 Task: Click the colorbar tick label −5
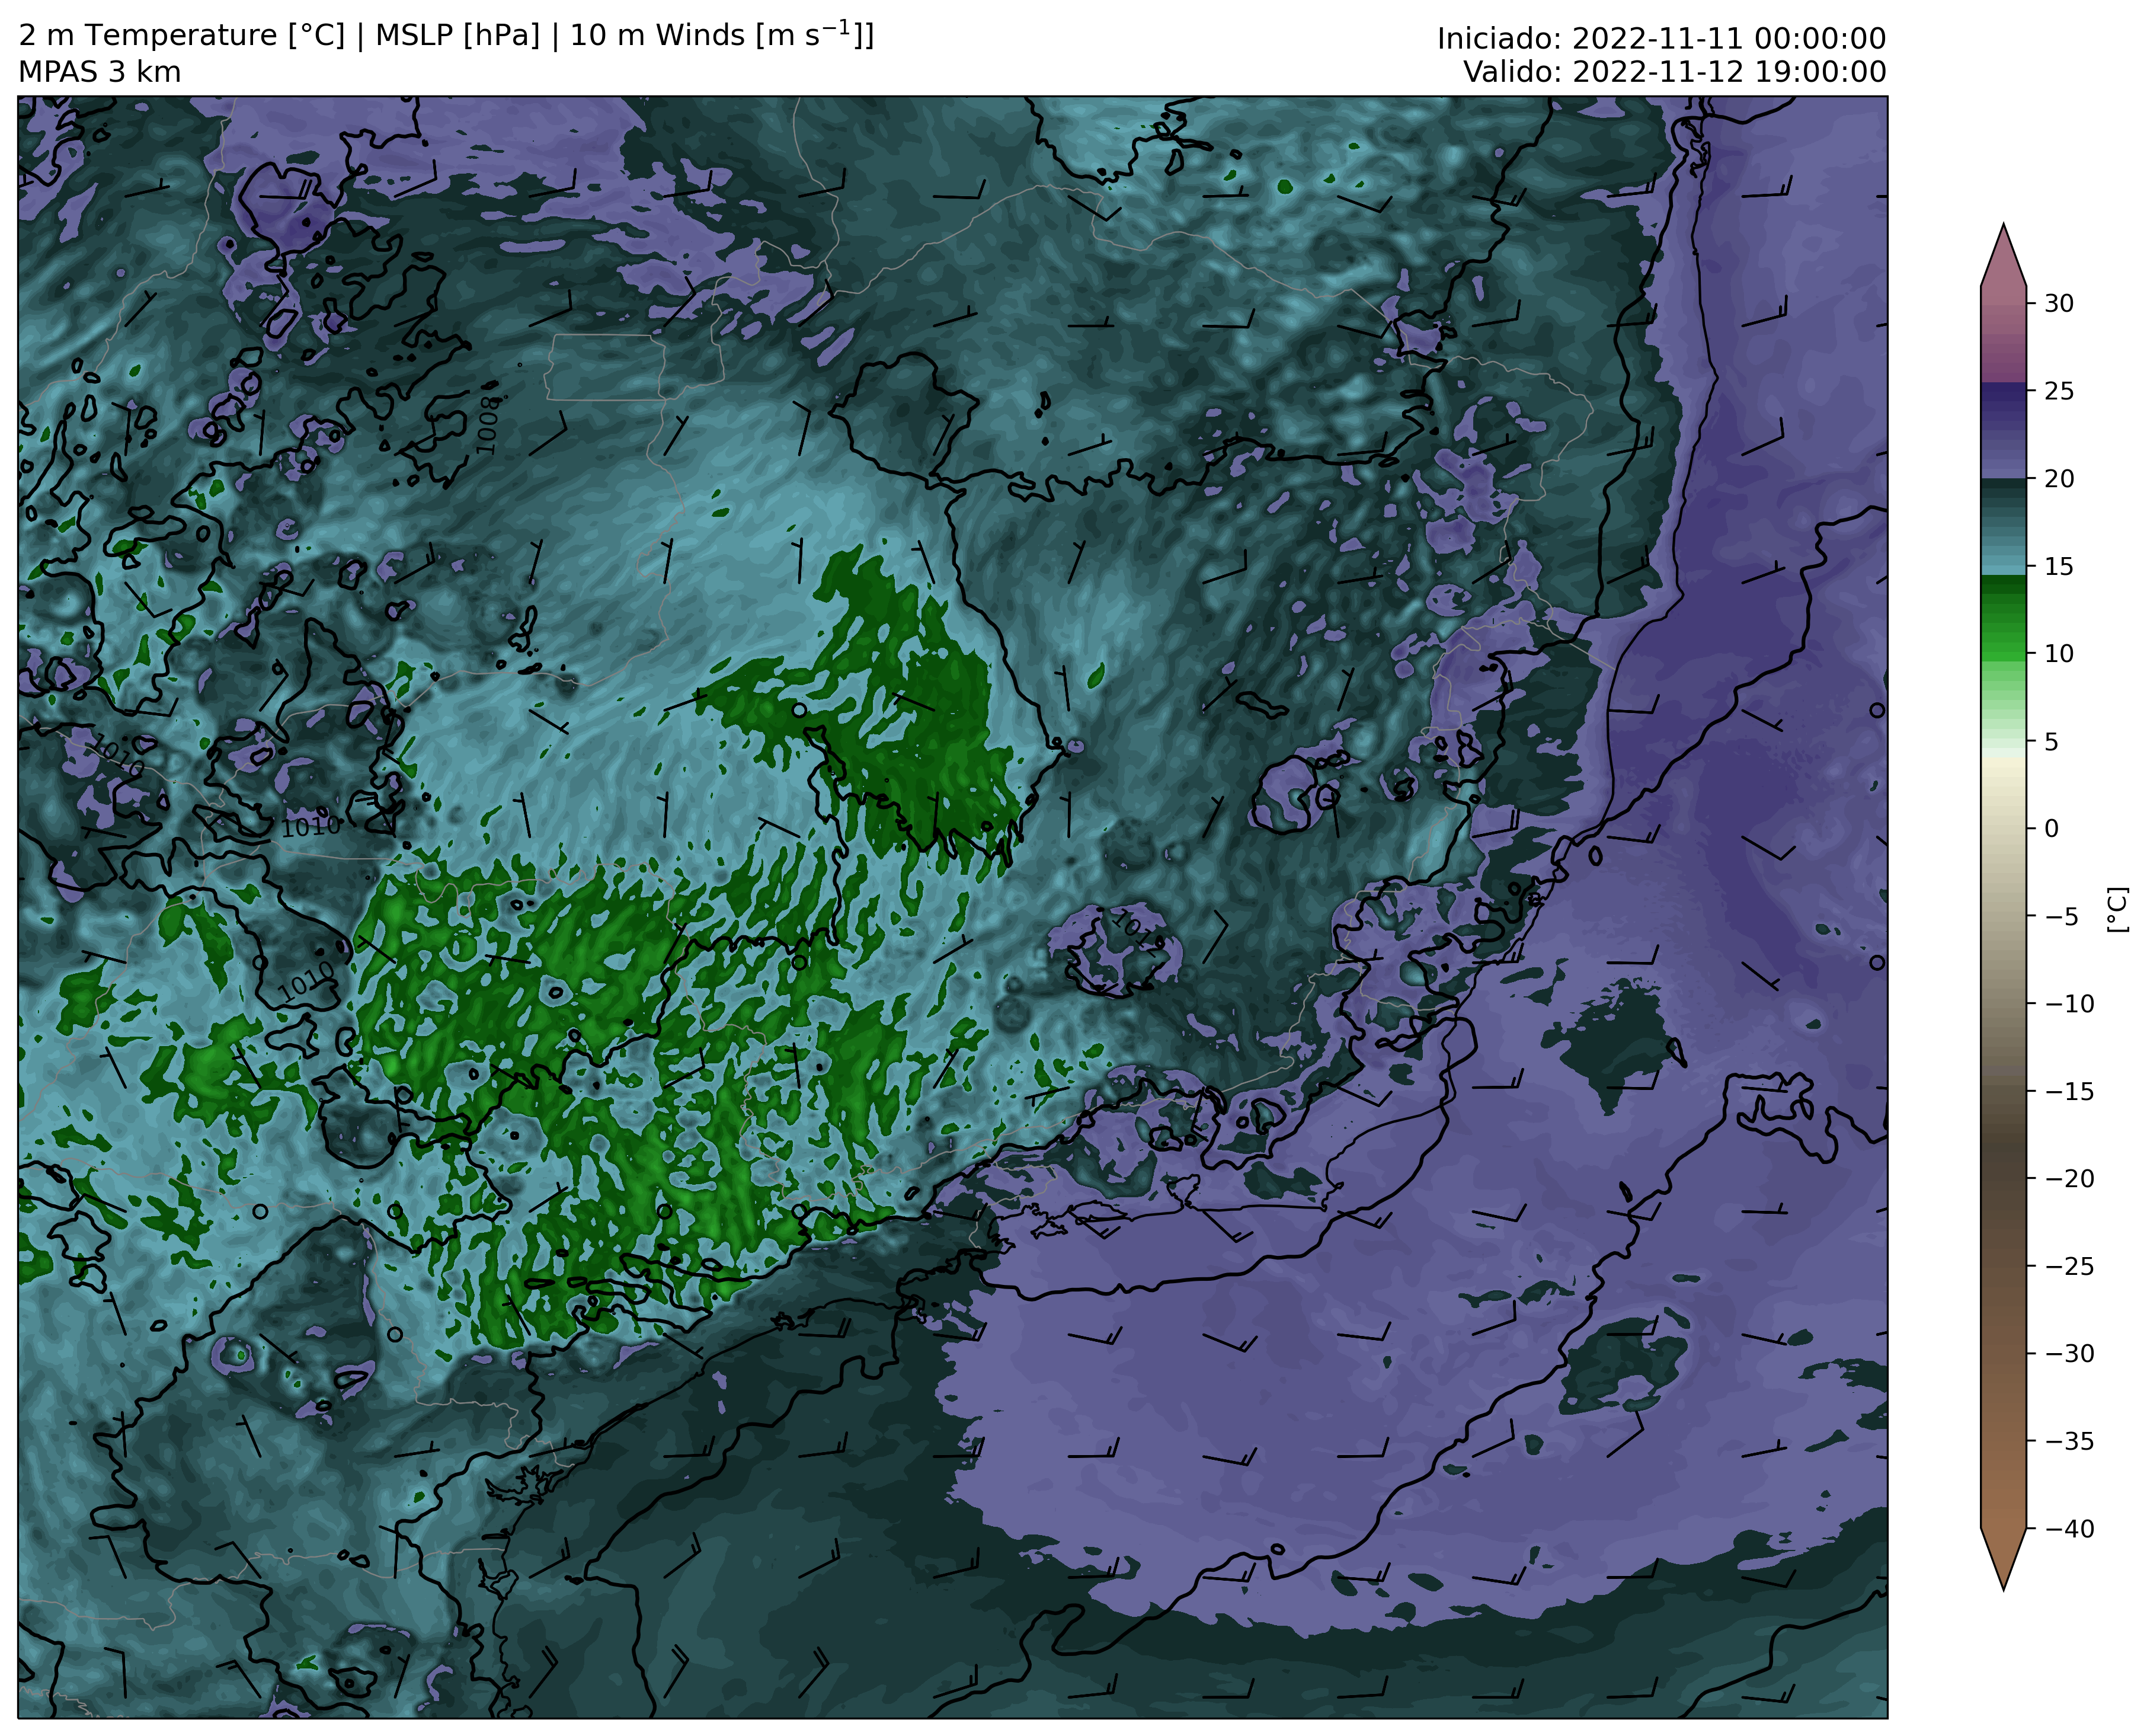pos(2060,917)
